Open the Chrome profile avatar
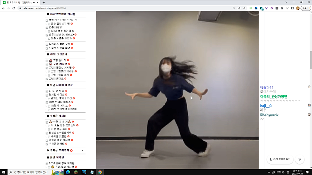The image size is (312, 175). point(298,8)
